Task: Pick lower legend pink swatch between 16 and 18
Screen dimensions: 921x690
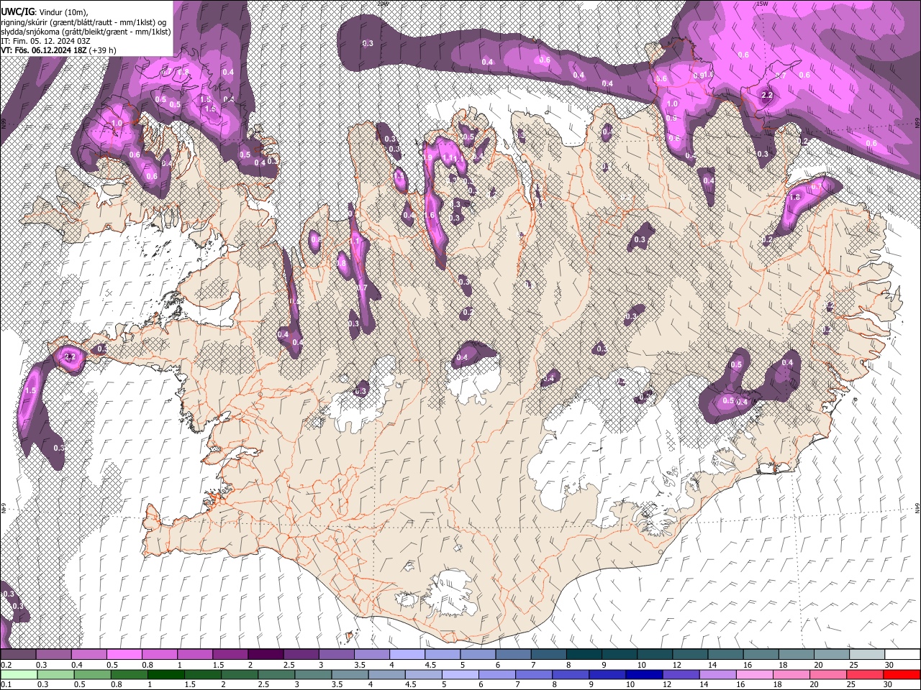Action: (755, 674)
